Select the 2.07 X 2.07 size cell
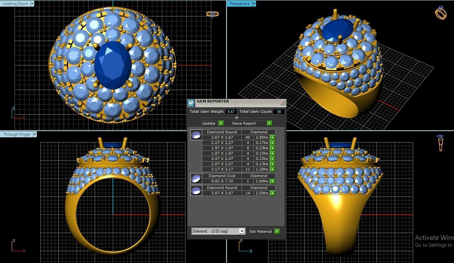 [x=222, y=164]
